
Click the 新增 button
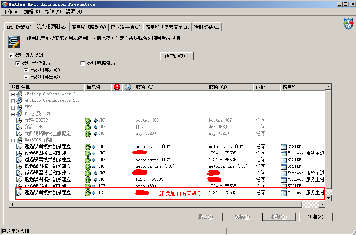click(315, 216)
